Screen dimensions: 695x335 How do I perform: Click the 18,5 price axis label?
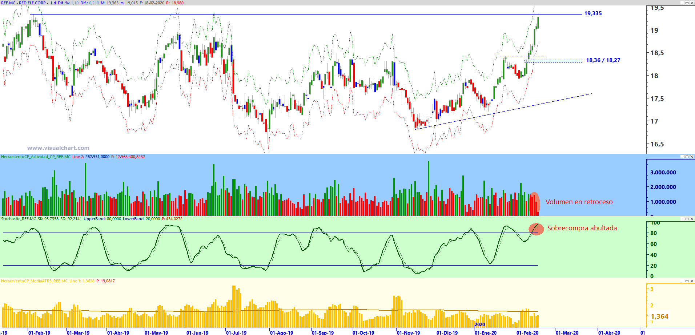[x=657, y=53]
